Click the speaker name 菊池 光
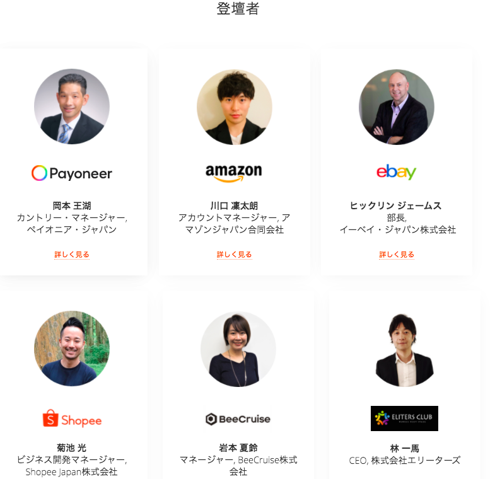The height and width of the screenshot is (479, 495). coord(72,447)
